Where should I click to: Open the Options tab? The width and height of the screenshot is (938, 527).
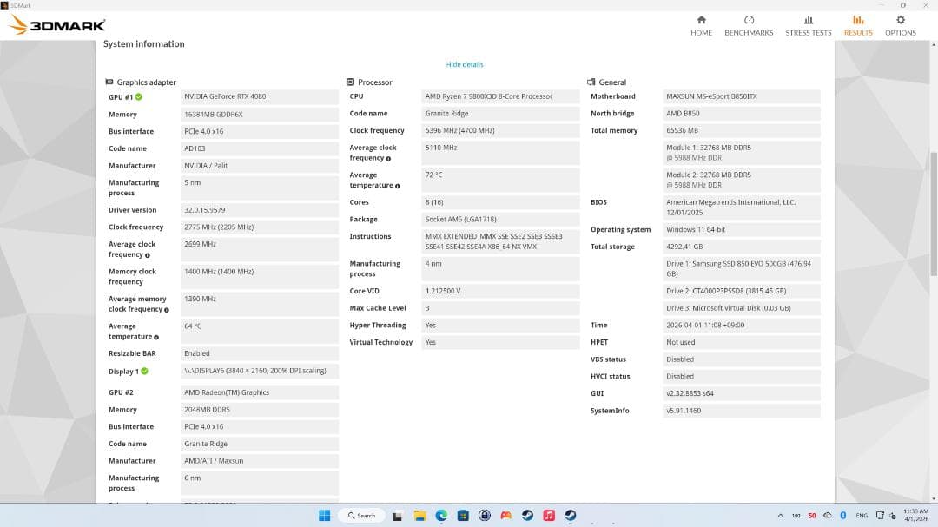pos(901,26)
